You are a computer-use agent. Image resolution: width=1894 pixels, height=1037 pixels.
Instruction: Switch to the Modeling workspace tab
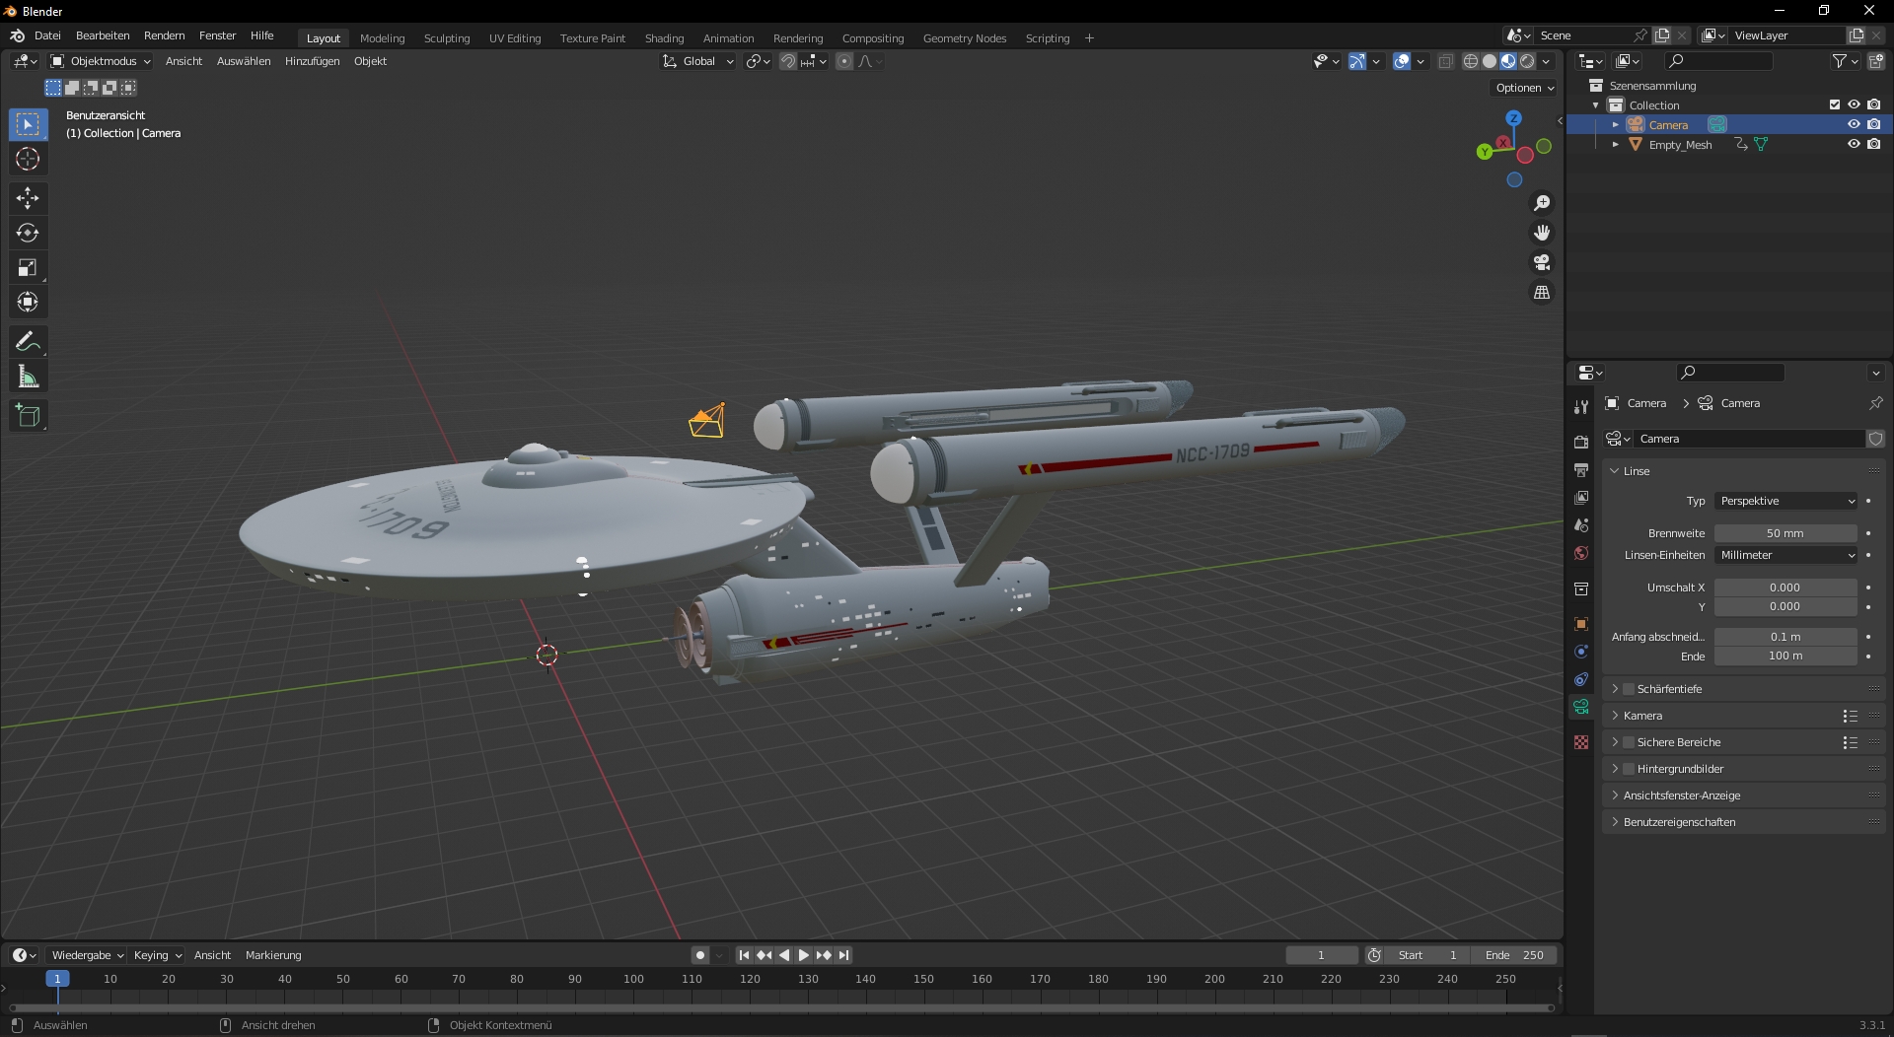pyautogui.click(x=382, y=38)
